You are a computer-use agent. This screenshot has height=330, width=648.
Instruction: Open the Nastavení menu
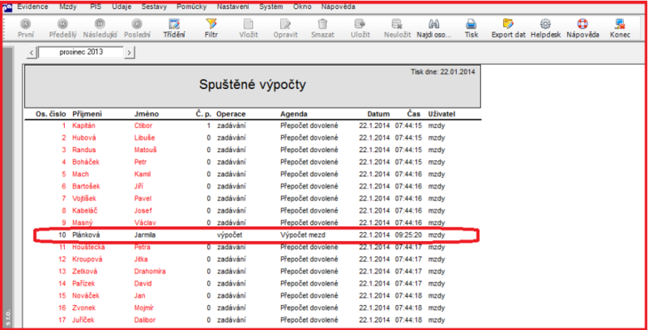click(233, 7)
